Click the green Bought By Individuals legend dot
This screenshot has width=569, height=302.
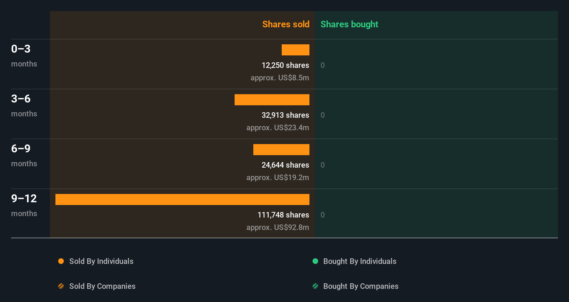point(315,261)
